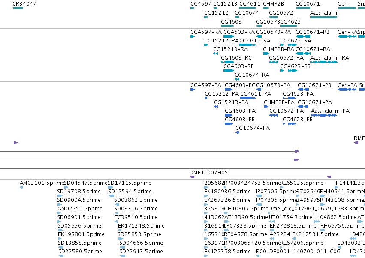365x258 pixels.
Task: Select the AM03101.5prime EST
Action: pos(21,187)
